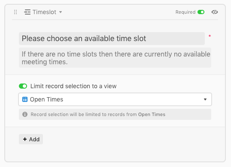This screenshot has height=167, width=231.
Task: Open the Open Times view dropdown
Action: click(x=115, y=99)
